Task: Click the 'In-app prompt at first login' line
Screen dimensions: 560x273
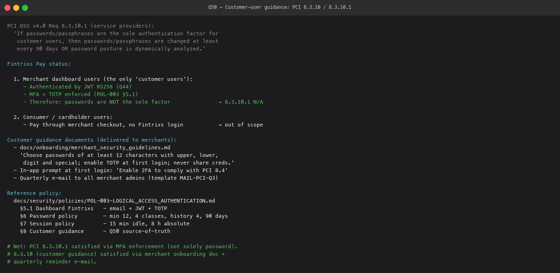Action: coord(121,171)
